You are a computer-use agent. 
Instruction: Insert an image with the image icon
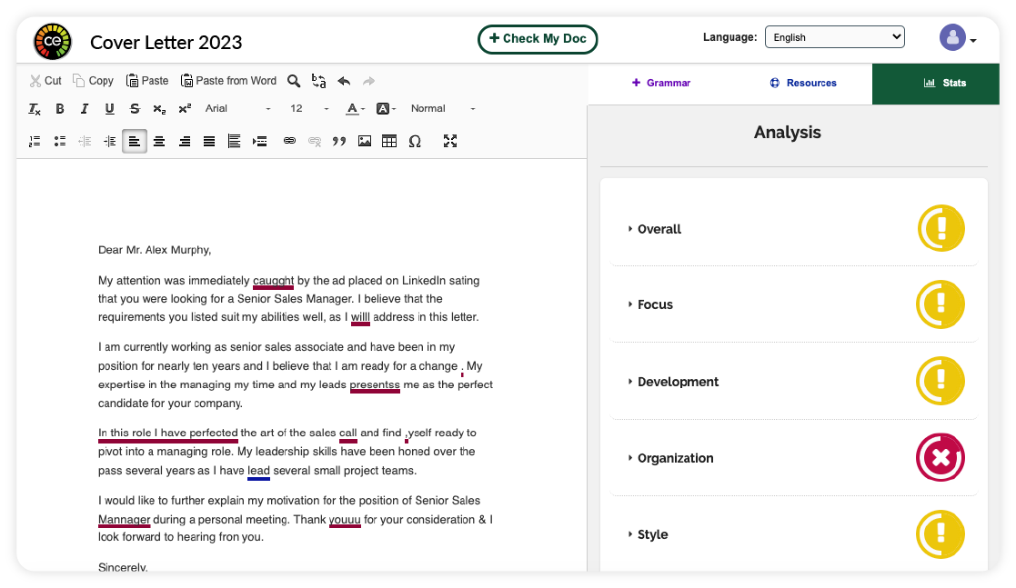[x=365, y=141]
